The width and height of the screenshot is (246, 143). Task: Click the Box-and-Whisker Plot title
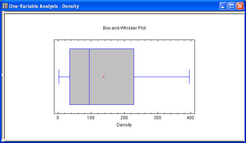[124, 28]
